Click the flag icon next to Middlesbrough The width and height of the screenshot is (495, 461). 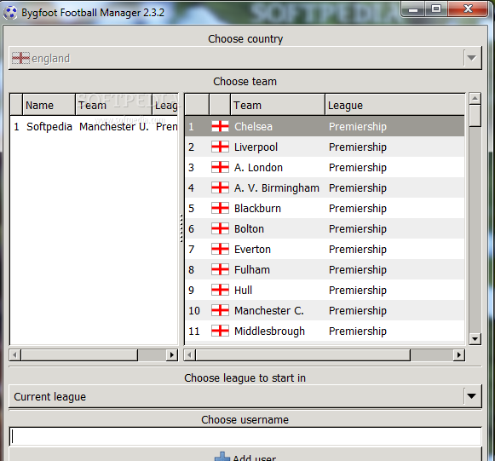(x=220, y=331)
